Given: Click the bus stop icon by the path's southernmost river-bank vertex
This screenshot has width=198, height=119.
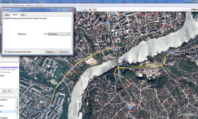Looking at the screenshot, I should [x=118, y=75].
